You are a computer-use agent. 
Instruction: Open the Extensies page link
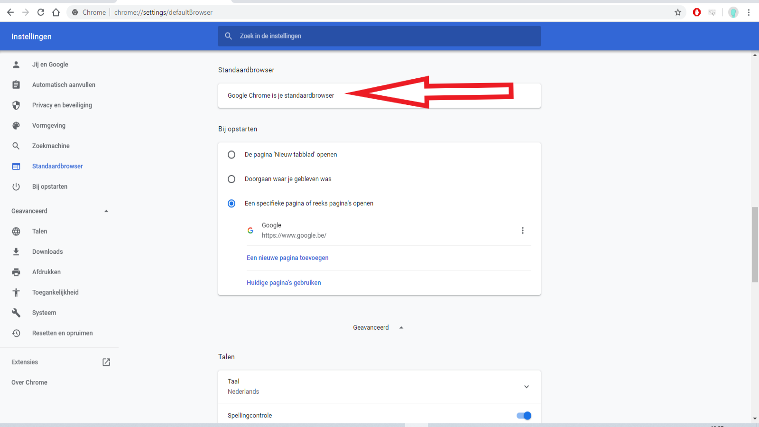click(25, 362)
